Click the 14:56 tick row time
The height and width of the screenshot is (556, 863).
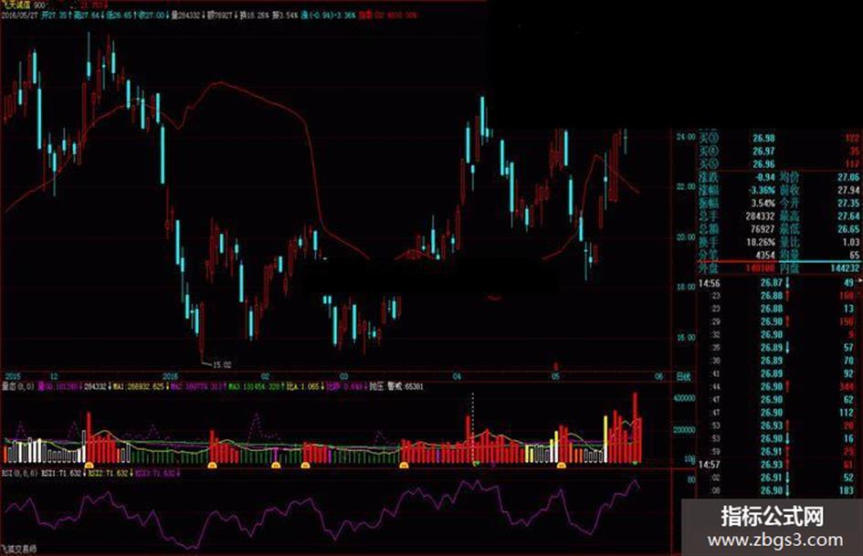[x=710, y=283]
